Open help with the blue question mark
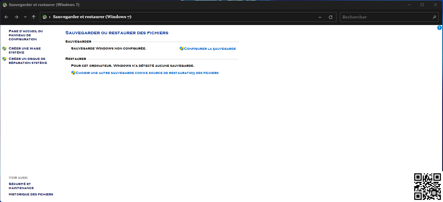The width and height of the screenshot is (443, 202). click(x=440, y=28)
